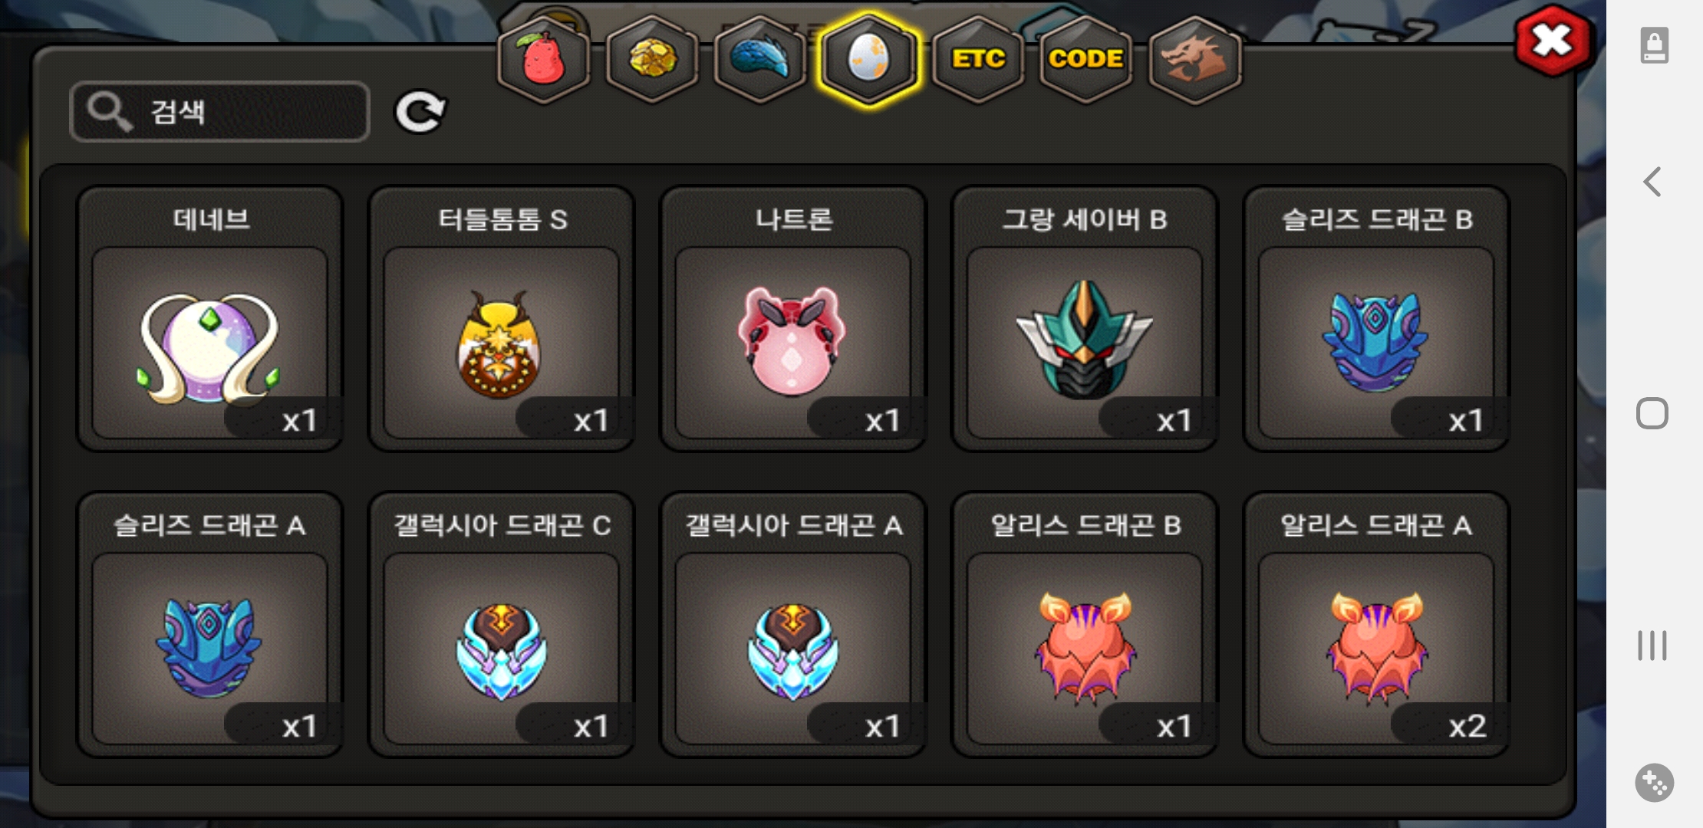
Task: Focus the 검색 search input field
Action: (219, 112)
